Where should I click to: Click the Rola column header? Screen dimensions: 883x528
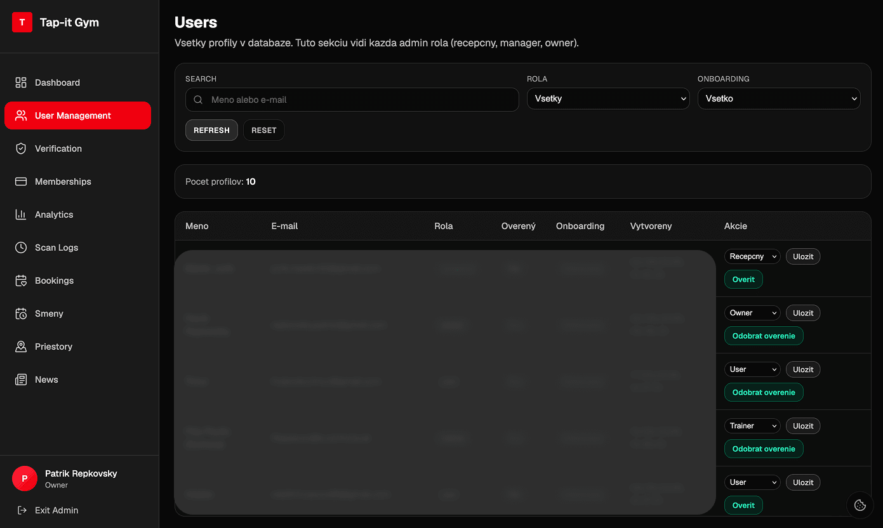[x=444, y=226]
